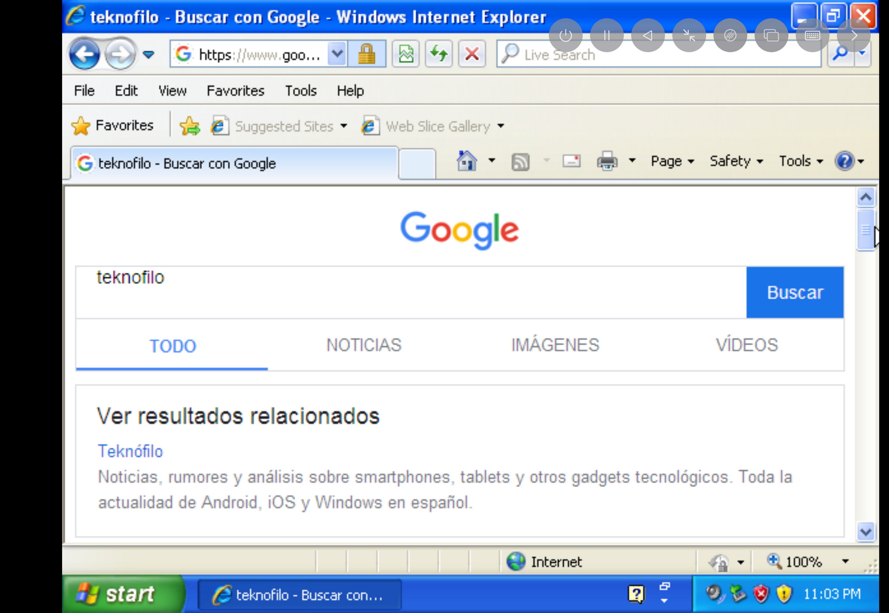This screenshot has height=613, width=889.
Task: Click the Forward navigation arrow
Action: point(120,54)
